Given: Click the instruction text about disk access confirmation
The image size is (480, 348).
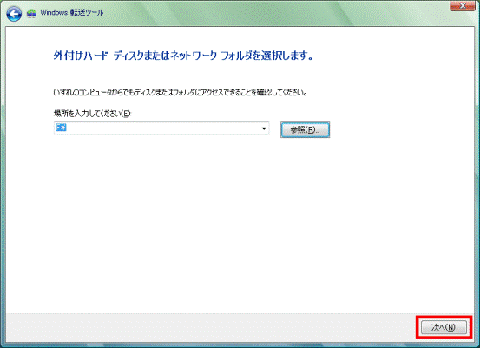Looking at the screenshot, I should click(x=181, y=92).
